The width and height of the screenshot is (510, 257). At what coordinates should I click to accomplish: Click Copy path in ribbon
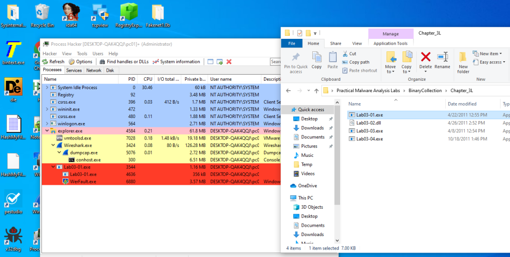(x=356, y=62)
